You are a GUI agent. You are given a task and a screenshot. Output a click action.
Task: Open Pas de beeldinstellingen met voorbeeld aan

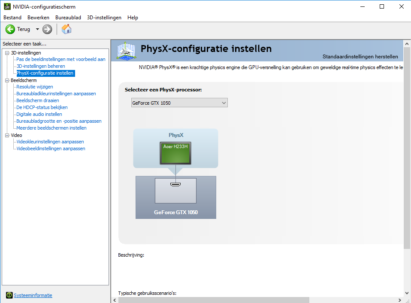(61, 59)
